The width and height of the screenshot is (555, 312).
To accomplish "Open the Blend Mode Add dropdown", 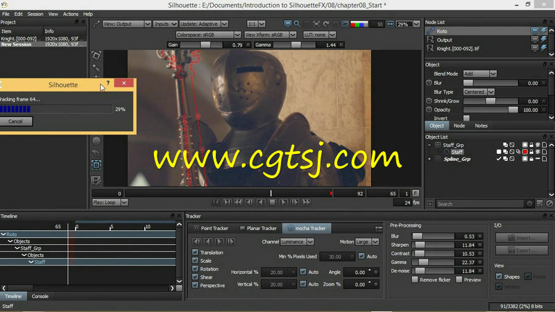I will pyautogui.click(x=479, y=73).
